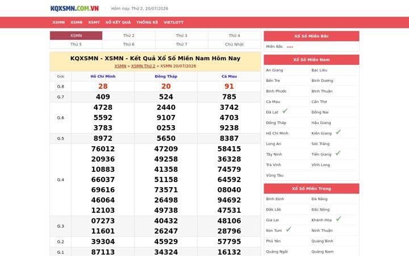Viewport: 409px width, 256px height.
Task: Open Gia Lai province link
Action: 272,220
